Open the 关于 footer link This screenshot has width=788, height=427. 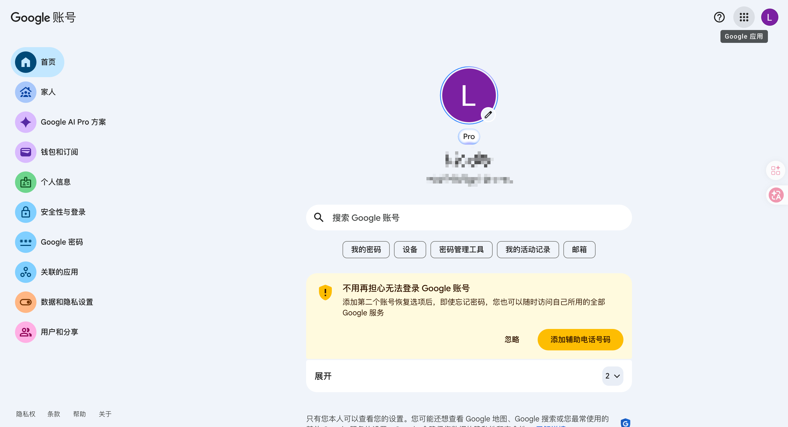[x=105, y=414]
